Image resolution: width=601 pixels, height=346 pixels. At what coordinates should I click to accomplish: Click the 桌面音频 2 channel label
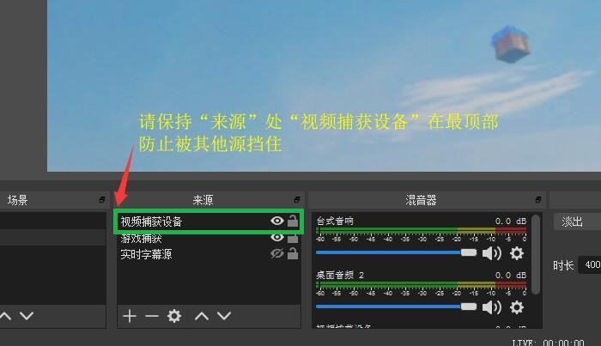tap(340, 275)
